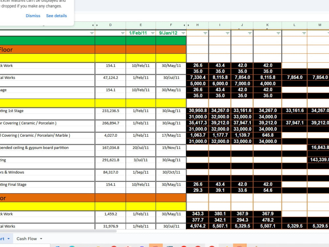The height and width of the screenshot is (247, 329).
Task: Select black cell showing 16,843.8
Action: click(x=318, y=148)
